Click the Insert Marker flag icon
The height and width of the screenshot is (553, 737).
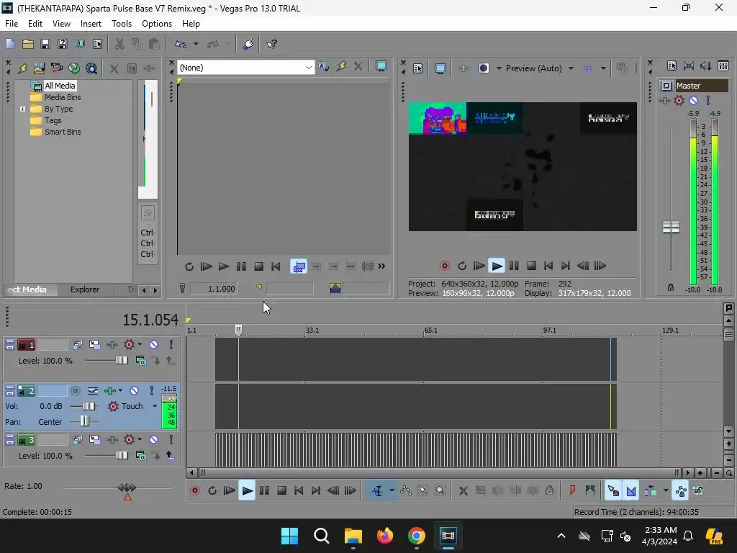coord(572,491)
